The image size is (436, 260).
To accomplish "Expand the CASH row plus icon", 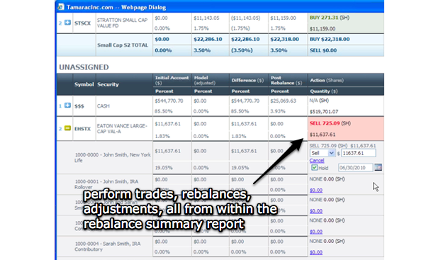I will (67, 106).
